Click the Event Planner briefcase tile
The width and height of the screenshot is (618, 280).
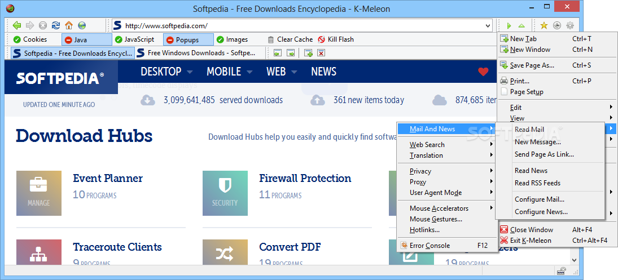(39, 193)
